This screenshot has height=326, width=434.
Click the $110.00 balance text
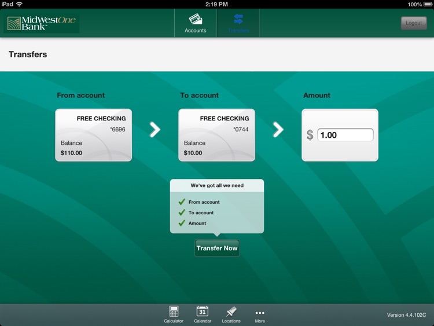[71, 153]
